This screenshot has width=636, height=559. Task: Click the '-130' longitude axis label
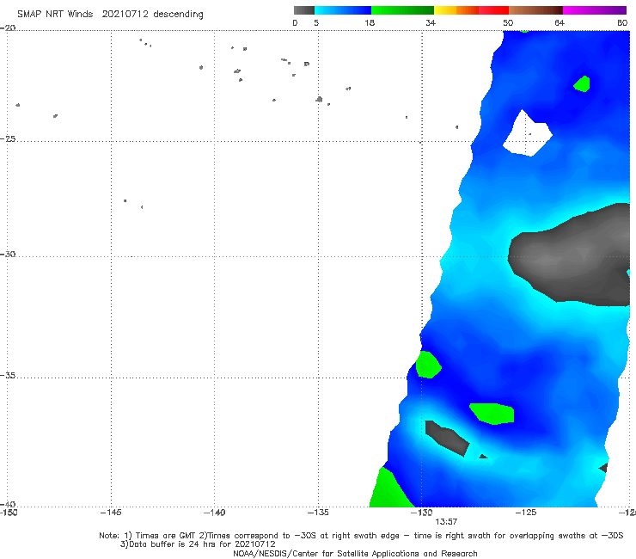click(x=422, y=513)
